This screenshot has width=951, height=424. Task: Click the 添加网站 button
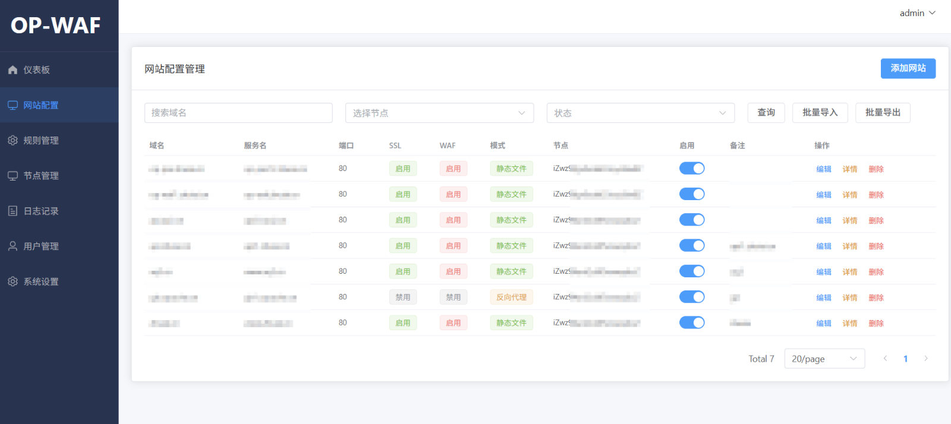908,68
